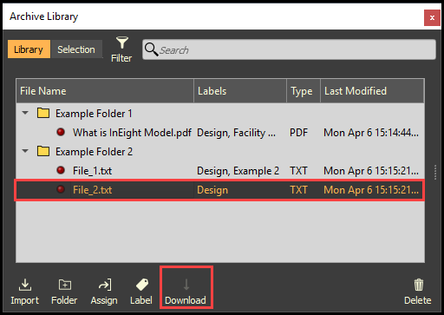Sort by the Type column header
The image size is (444, 315).
coord(304,91)
